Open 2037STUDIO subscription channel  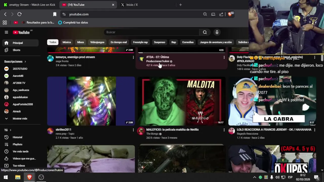tap(20, 69)
